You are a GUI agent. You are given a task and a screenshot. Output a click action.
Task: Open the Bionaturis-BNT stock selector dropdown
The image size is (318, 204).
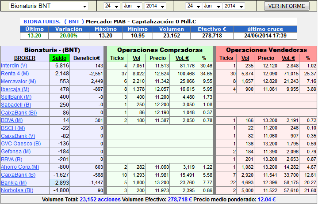[x=49, y=6]
